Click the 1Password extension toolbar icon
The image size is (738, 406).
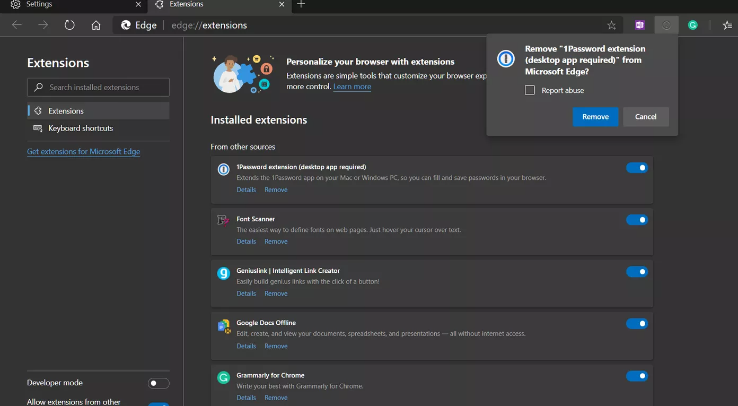pyautogui.click(x=666, y=25)
